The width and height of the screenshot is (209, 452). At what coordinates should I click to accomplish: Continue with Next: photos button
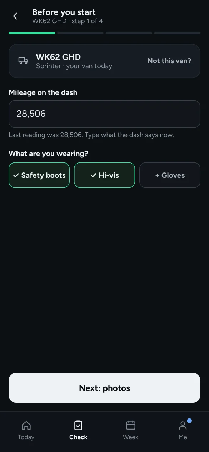tap(104, 388)
